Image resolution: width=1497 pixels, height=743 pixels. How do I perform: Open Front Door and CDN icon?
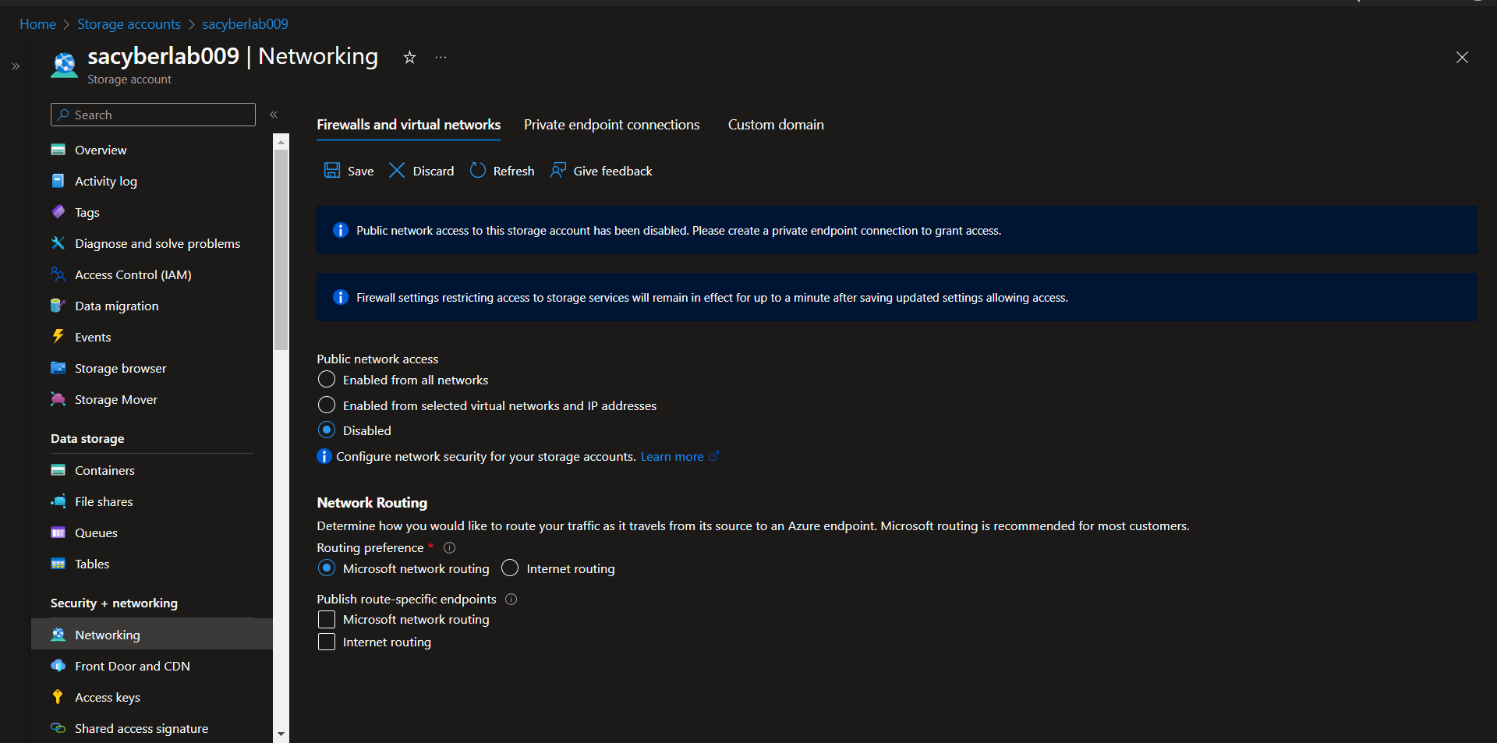click(x=58, y=666)
